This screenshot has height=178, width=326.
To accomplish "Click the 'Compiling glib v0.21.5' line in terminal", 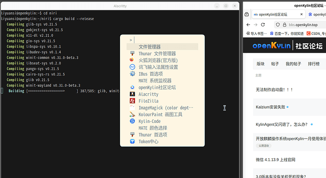I will (28, 80).
